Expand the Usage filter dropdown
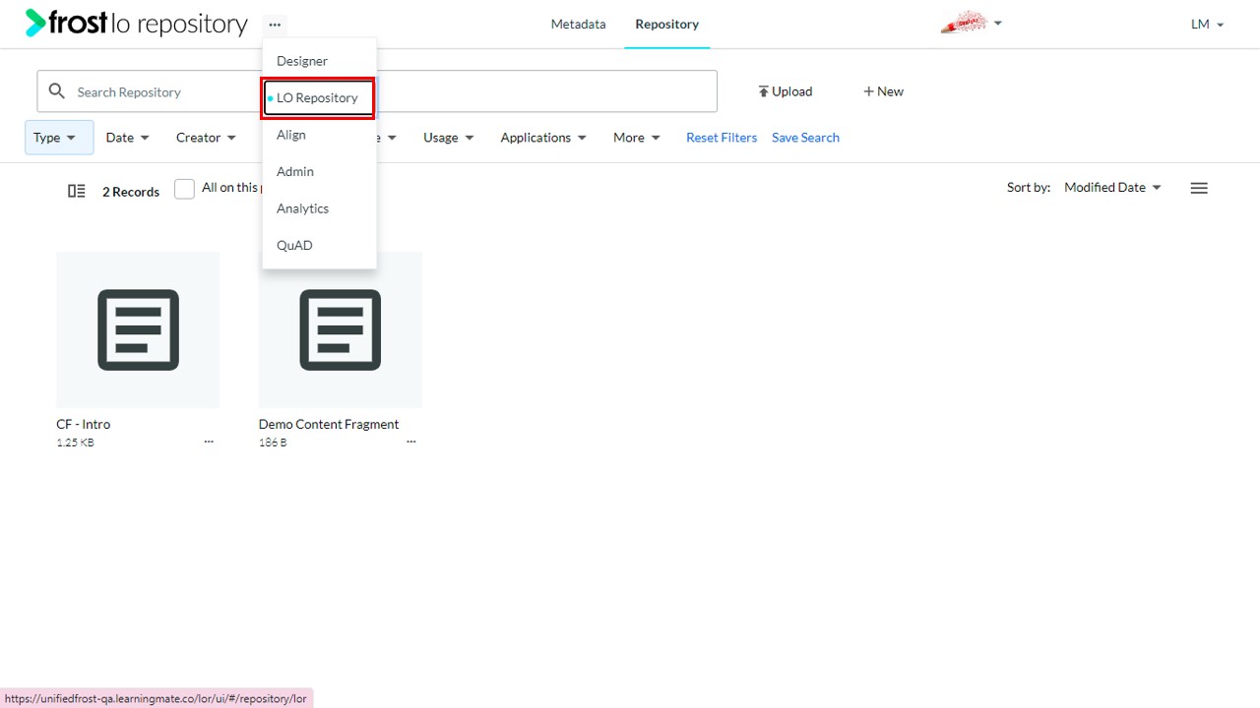The width and height of the screenshot is (1260, 708). pyautogui.click(x=449, y=138)
